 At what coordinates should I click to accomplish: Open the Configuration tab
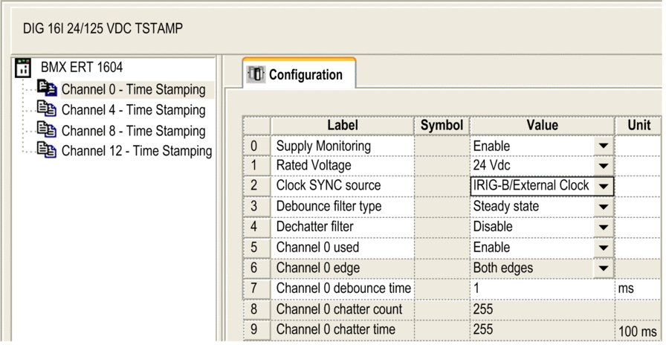[x=299, y=74]
